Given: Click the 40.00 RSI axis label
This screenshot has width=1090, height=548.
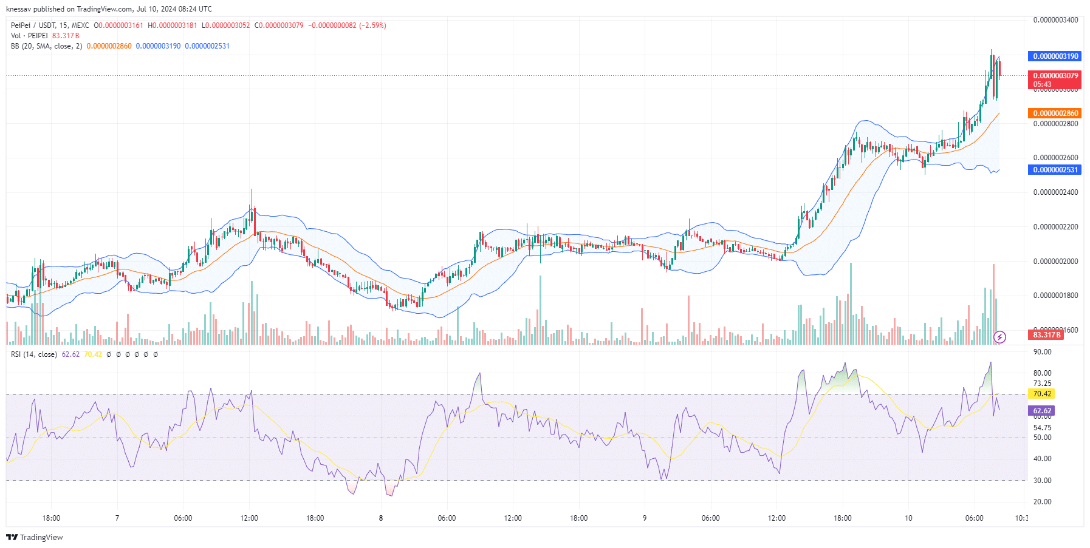Looking at the screenshot, I should pos(1042,459).
